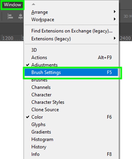This screenshot has height=159, width=132.
Task: Click the align left edges icon
Action: [10, 17]
